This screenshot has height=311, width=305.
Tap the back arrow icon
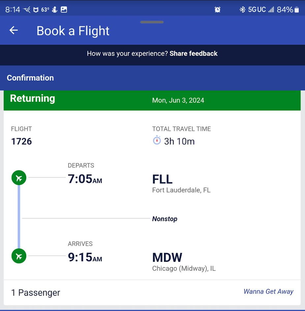click(x=14, y=30)
